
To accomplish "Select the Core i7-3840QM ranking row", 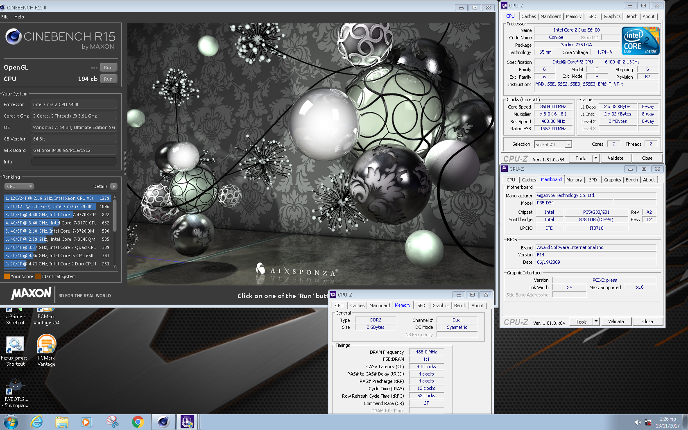I will 57,239.
